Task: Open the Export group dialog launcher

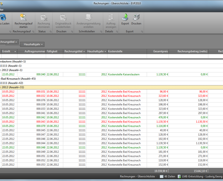Action: 142,32
